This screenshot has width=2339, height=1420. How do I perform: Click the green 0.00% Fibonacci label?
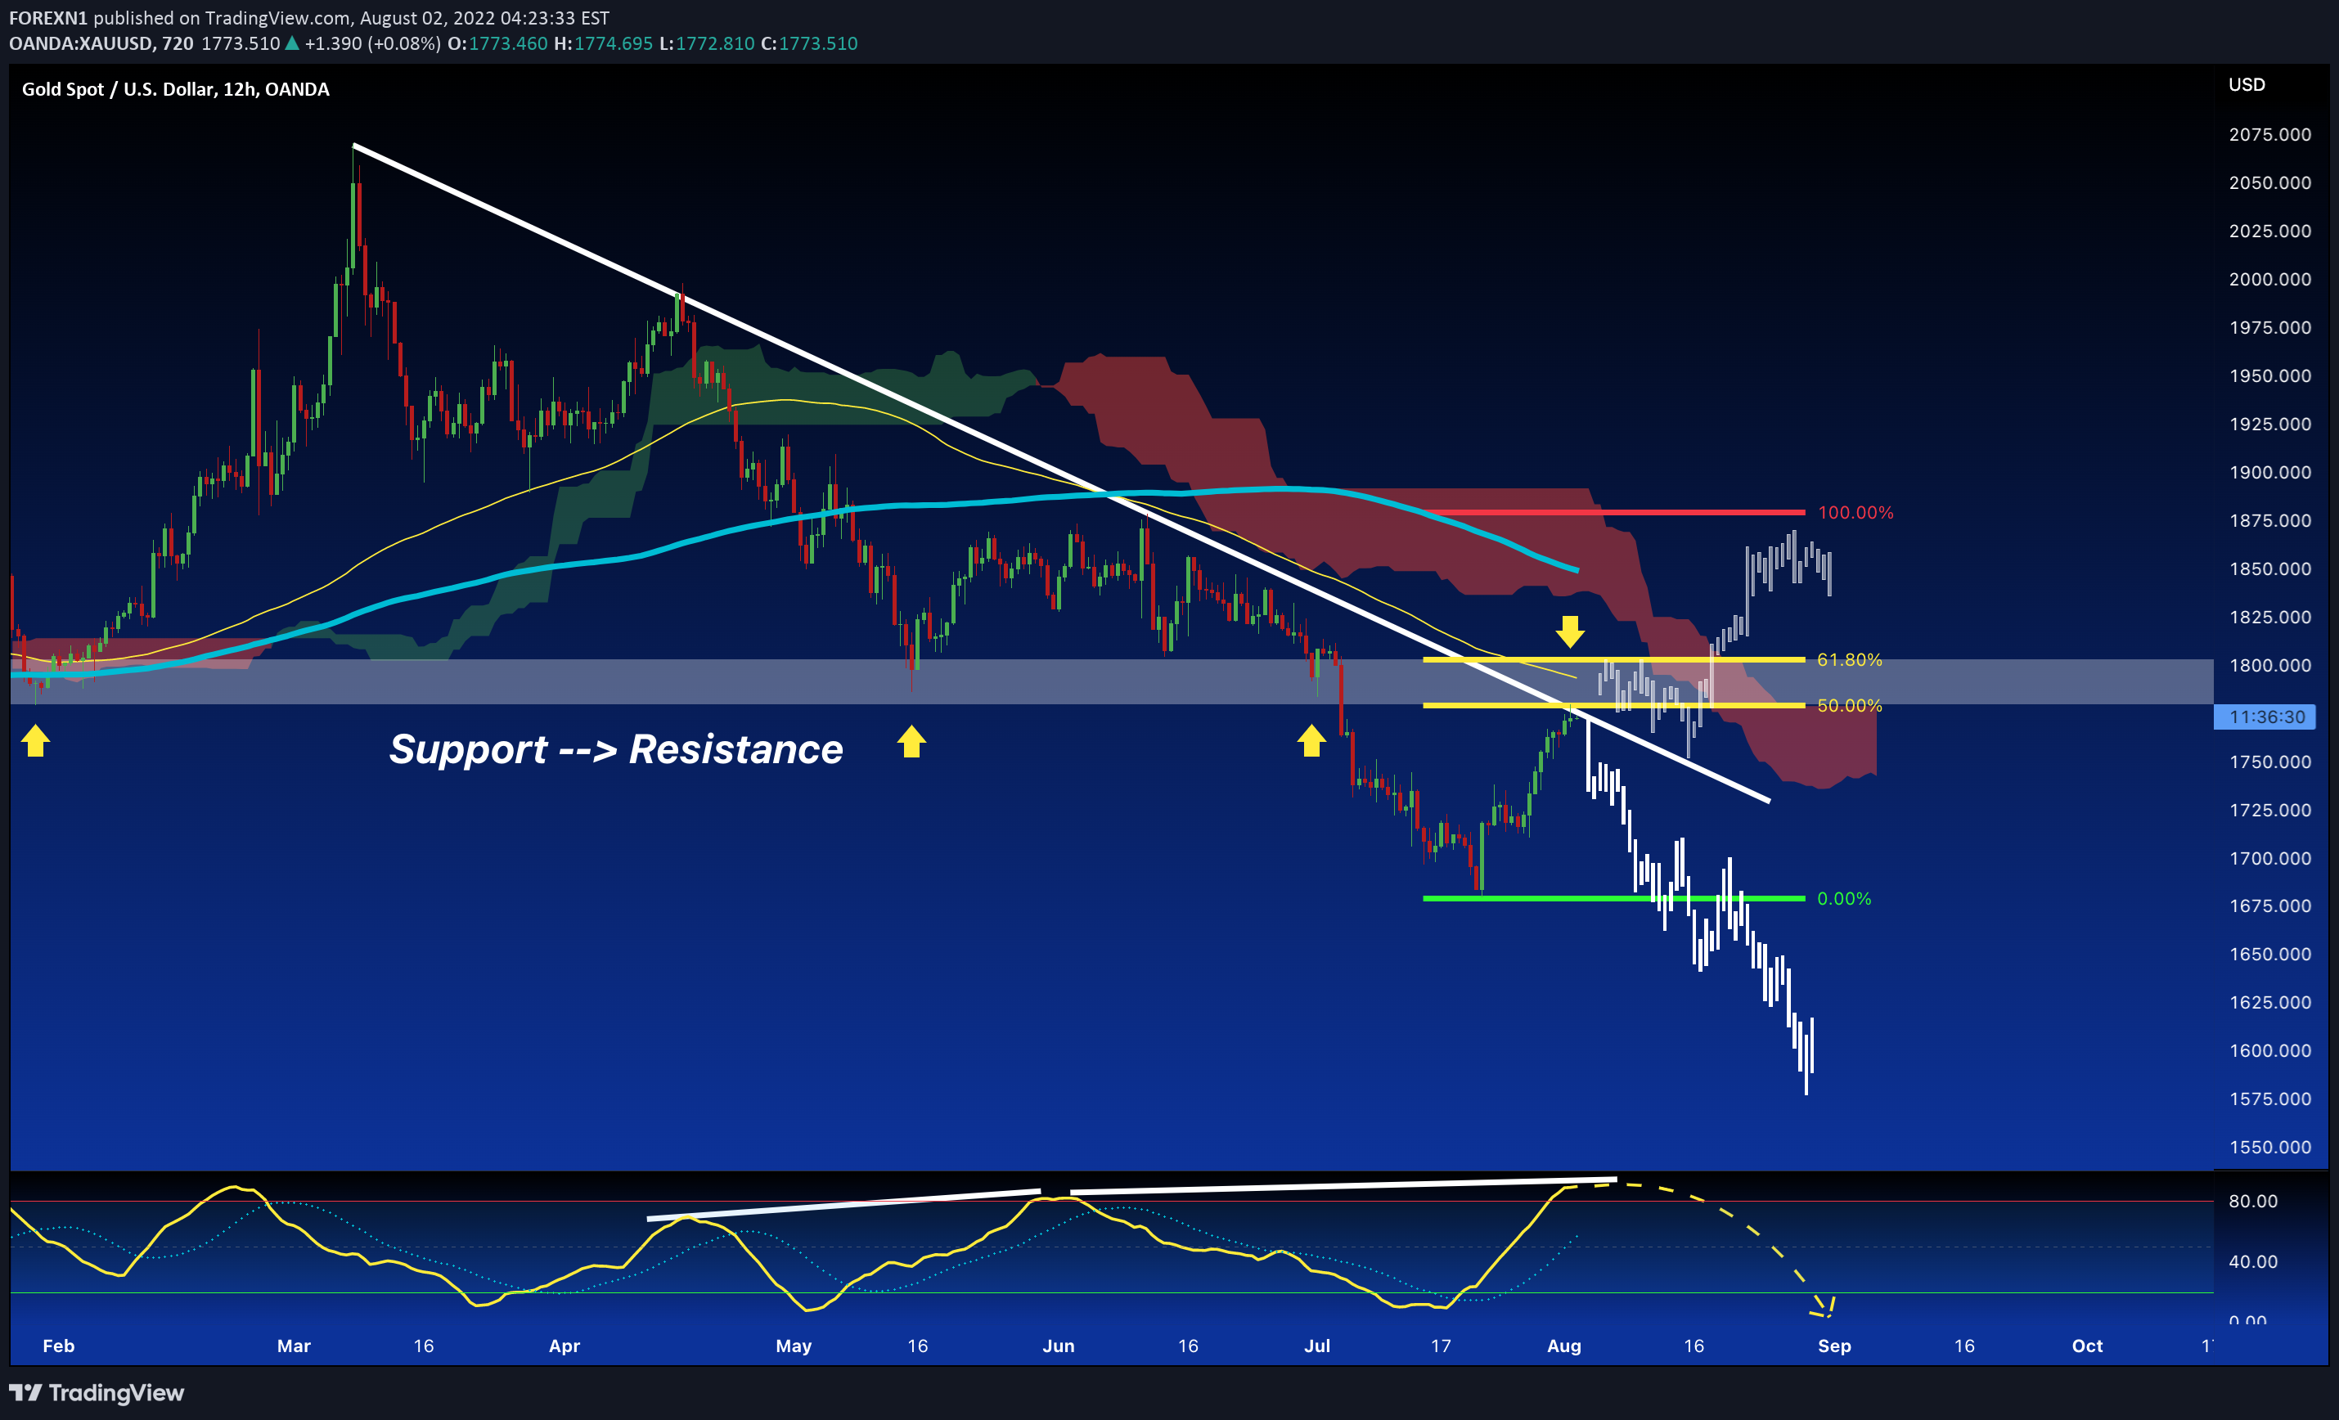[x=1843, y=899]
